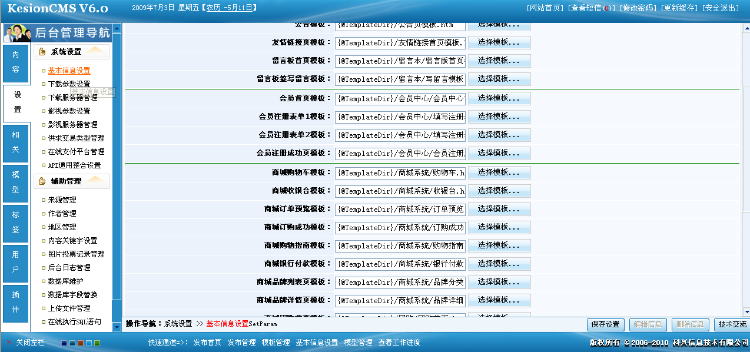Screen dimensions: 750x352
Task: Select the green theme color square
Action: coord(97,343)
